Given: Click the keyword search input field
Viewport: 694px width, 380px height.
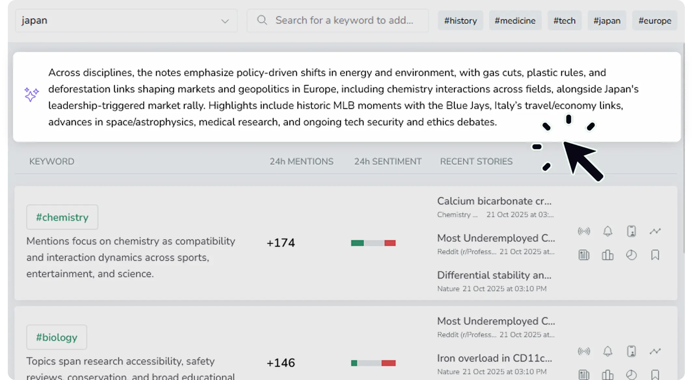Looking at the screenshot, I should click(344, 20).
